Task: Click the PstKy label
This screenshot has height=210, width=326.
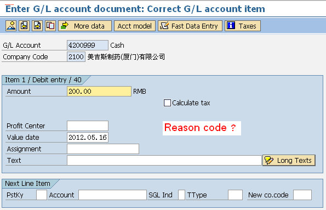Action: pos(15,195)
